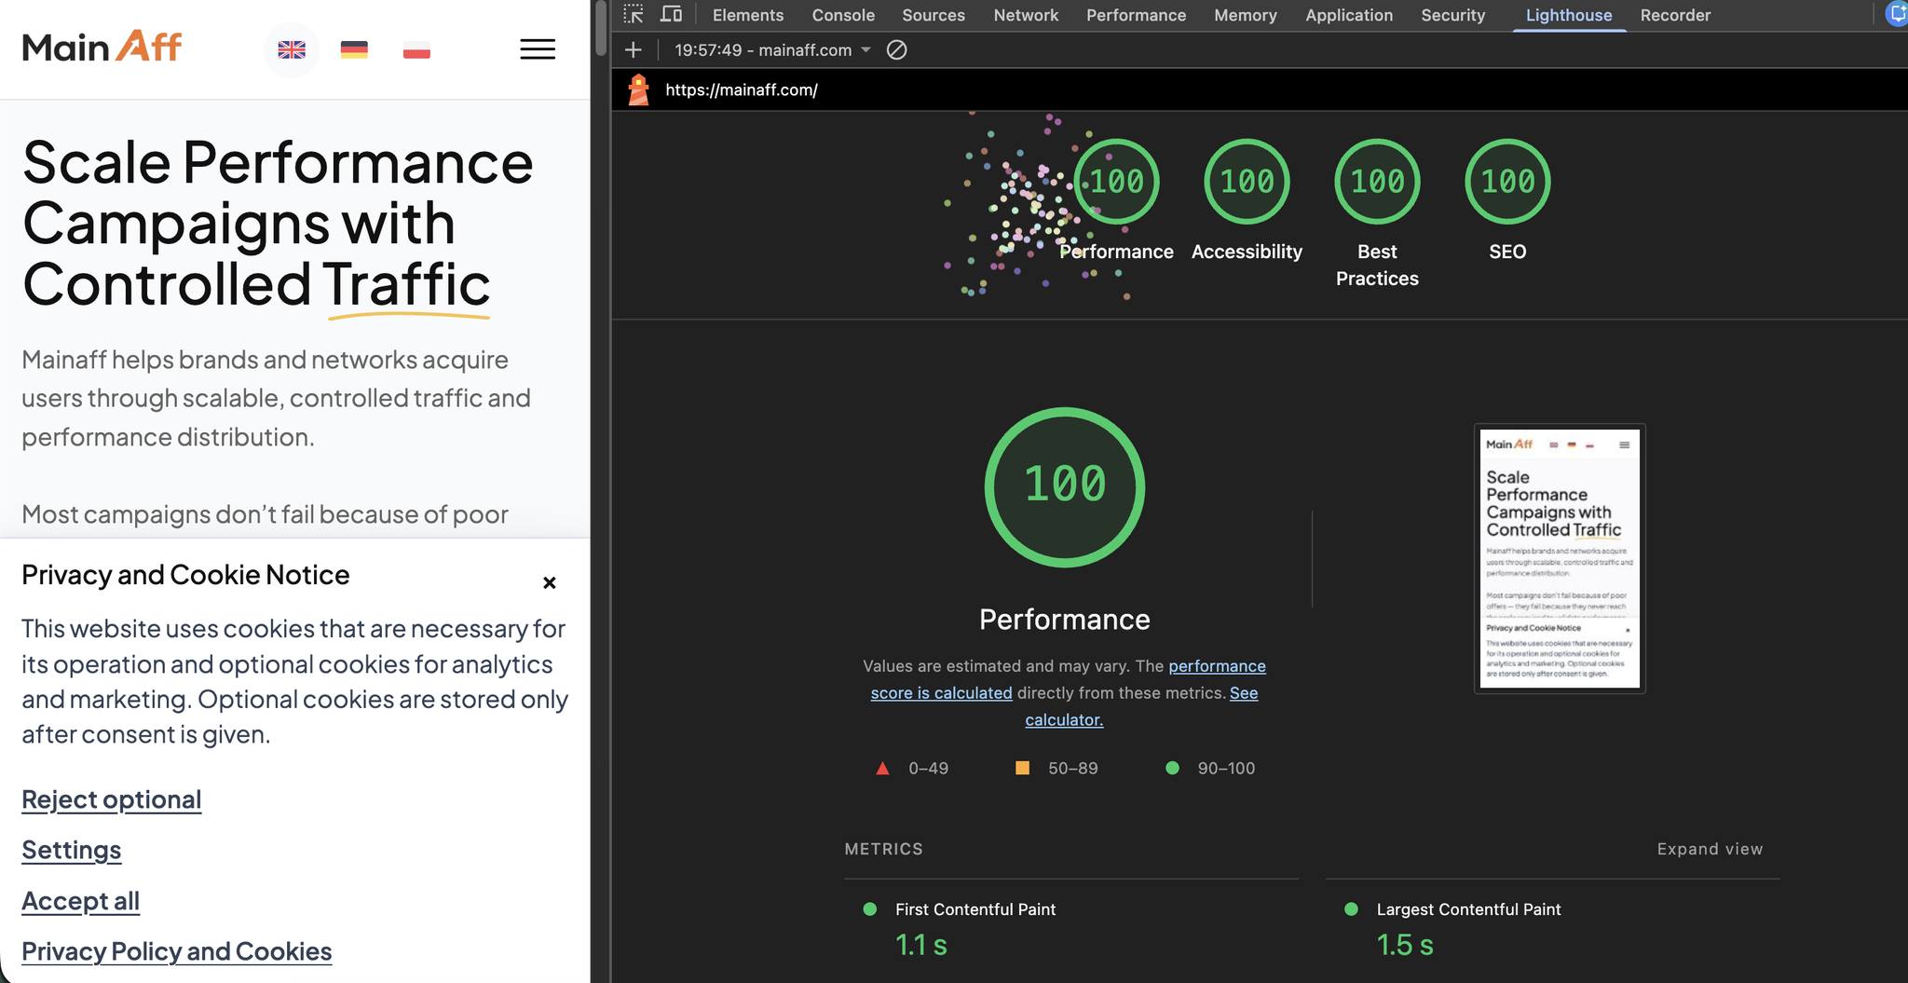Click the 0–49 legend entry
1908x983 pixels.
(912, 769)
